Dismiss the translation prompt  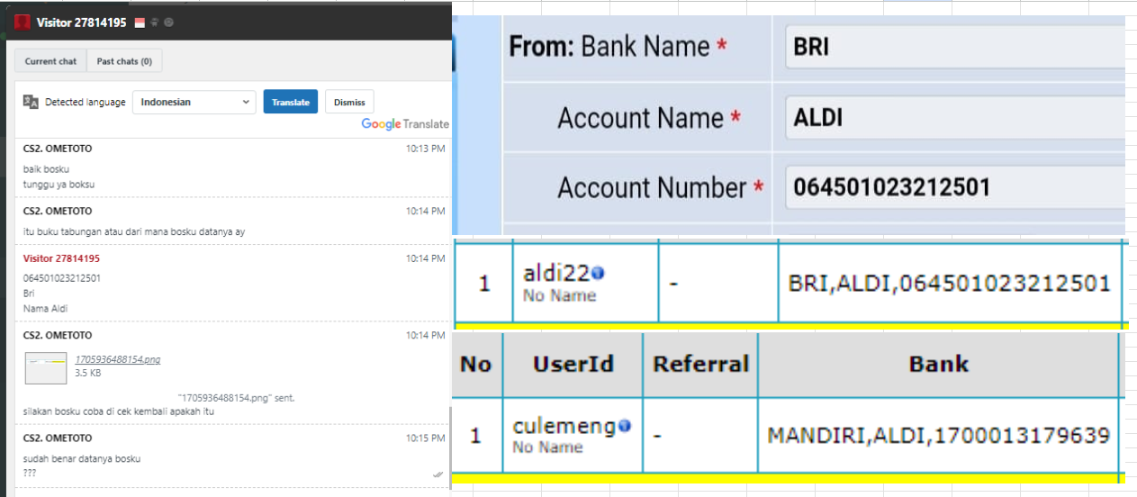pyautogui.click(x=349, y=102)
